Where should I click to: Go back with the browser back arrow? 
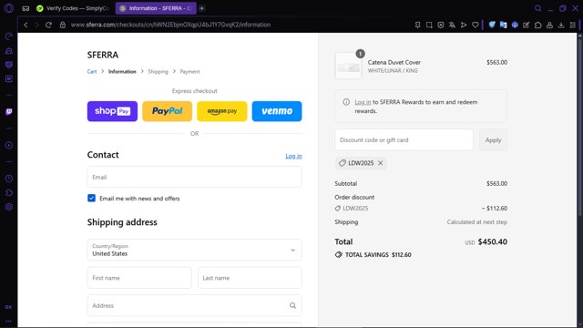tap(26, 25)
